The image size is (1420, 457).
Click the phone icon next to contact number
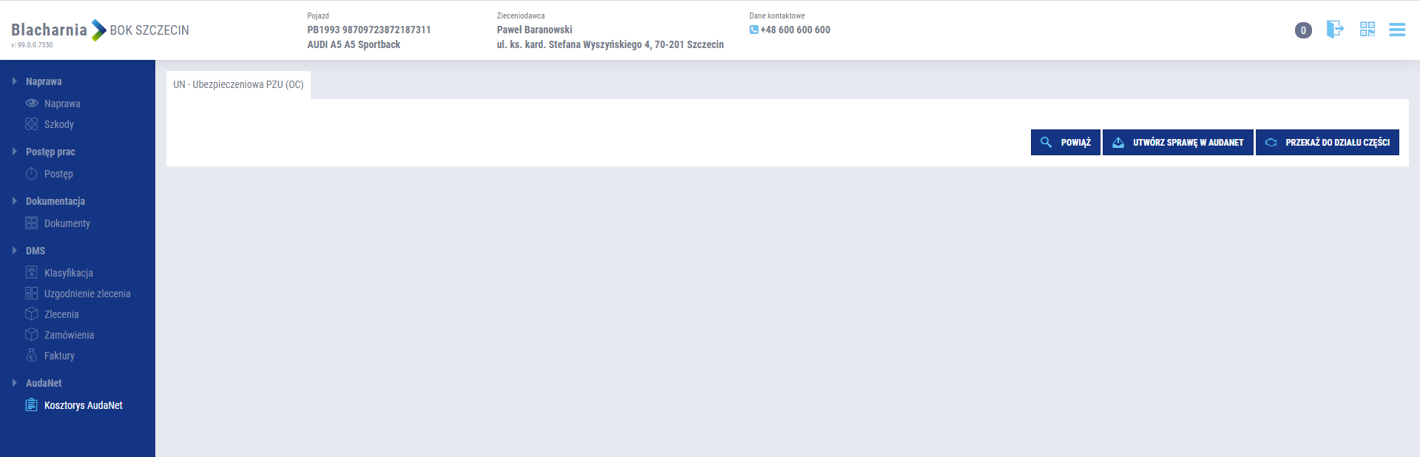coord(754,30)
